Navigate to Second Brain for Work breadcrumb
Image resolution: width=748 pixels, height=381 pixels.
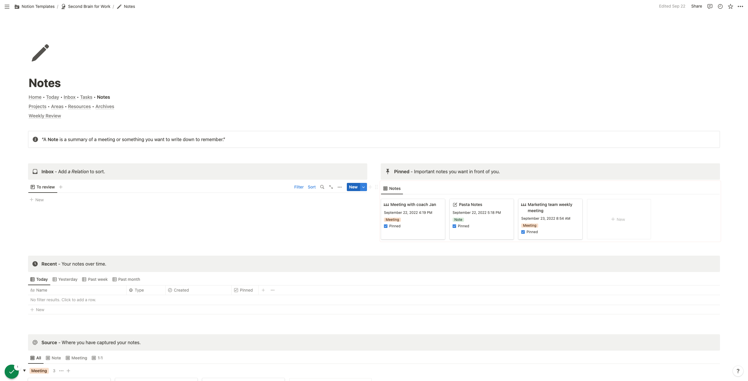86,6
